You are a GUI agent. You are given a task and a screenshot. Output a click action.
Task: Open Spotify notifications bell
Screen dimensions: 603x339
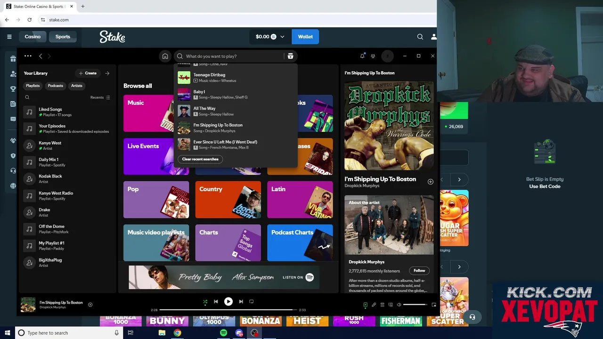click(362, 56)
